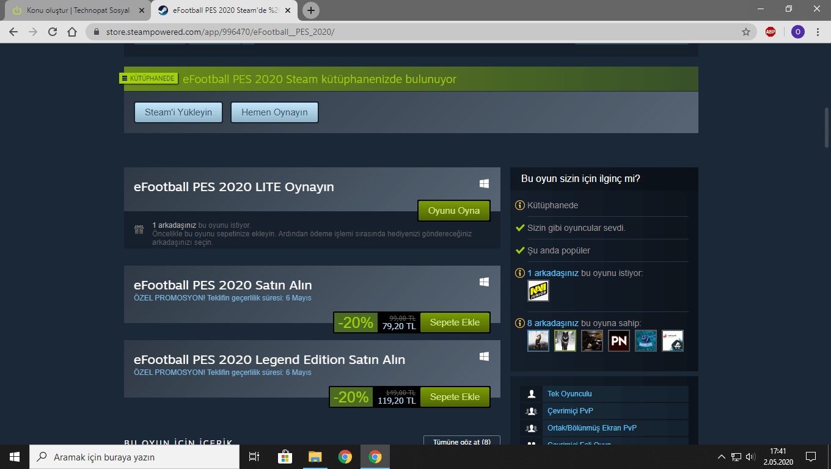Screen dimensions: 831x469
Task: Open the ABP ad blocker extension
Action: [771, 32]
